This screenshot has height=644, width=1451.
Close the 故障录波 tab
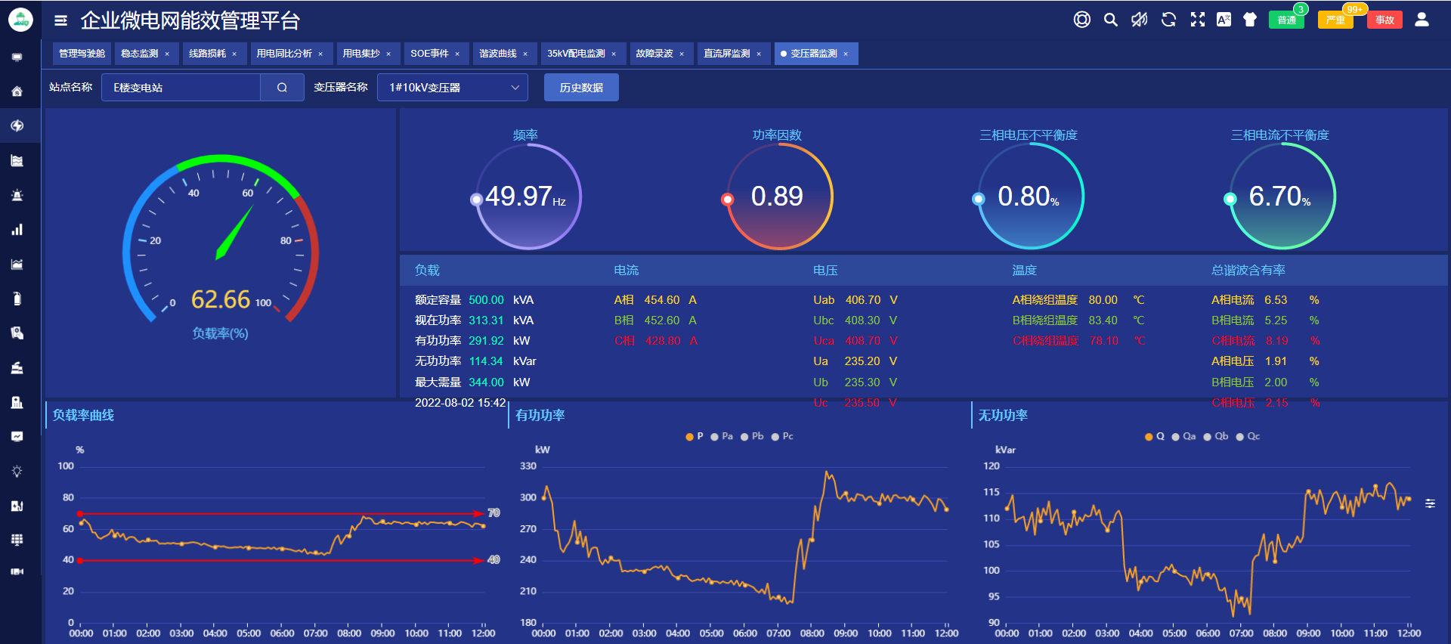682,54
